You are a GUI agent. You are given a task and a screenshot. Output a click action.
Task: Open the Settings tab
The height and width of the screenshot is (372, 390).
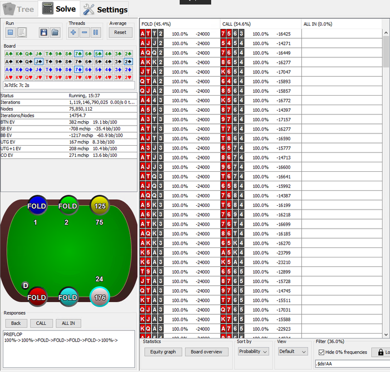coord(105,9)
